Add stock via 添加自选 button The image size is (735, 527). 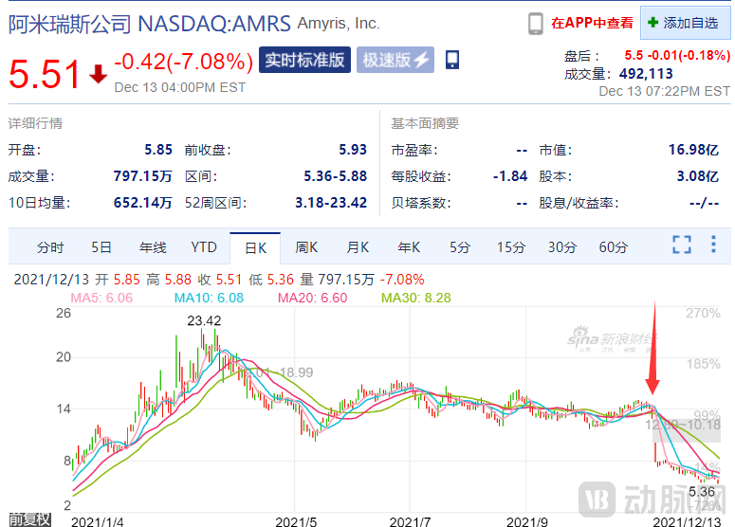pos(685,23)
